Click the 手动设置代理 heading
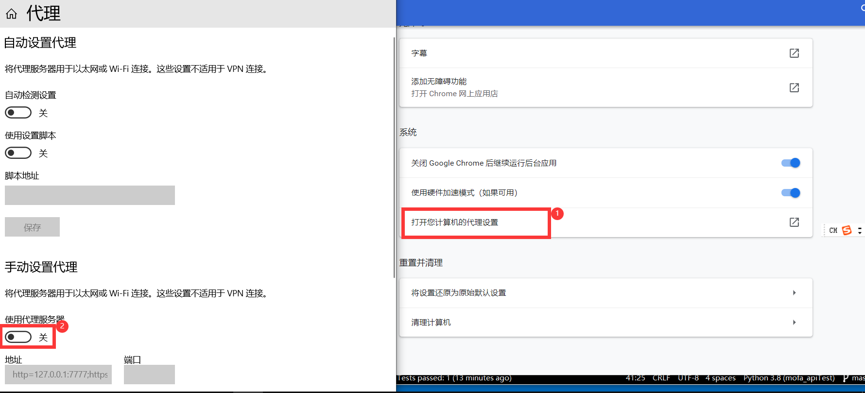The height and width of the screenshot is (393, 865). 41,267
